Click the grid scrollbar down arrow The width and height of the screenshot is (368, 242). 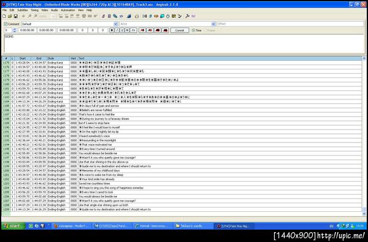click(364, 214)
